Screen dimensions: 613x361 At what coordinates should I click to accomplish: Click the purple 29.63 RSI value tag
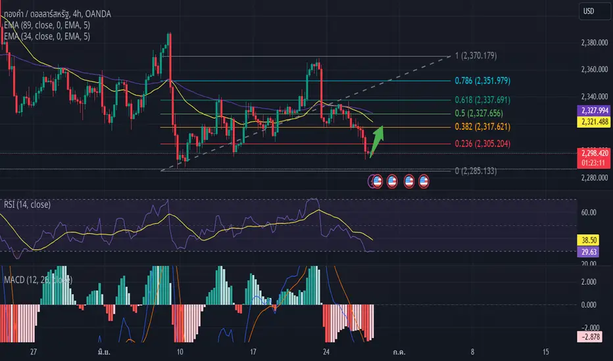pyautogui.click(x=589, y=252)
